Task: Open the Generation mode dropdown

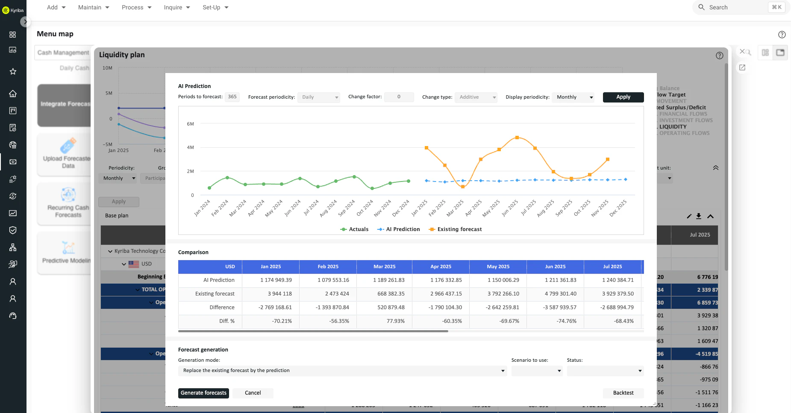Action: pyautogui.click(x=342, y=370)
